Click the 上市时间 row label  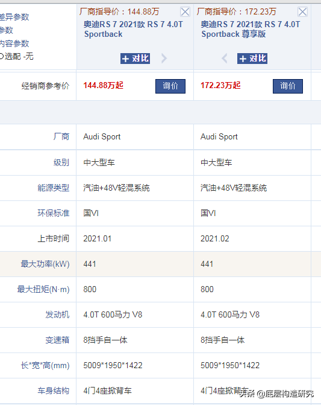pyautogui.click(x=54, y=238)
